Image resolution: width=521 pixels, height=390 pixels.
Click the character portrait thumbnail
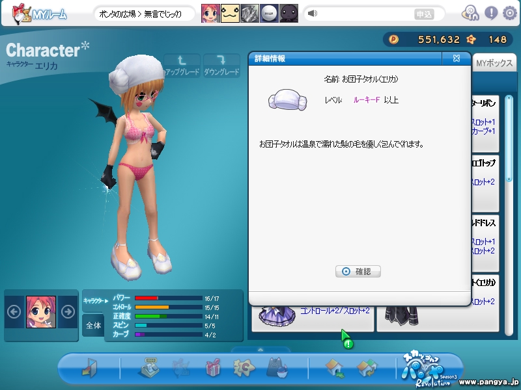pyautogui.click(x=41, y=312)
